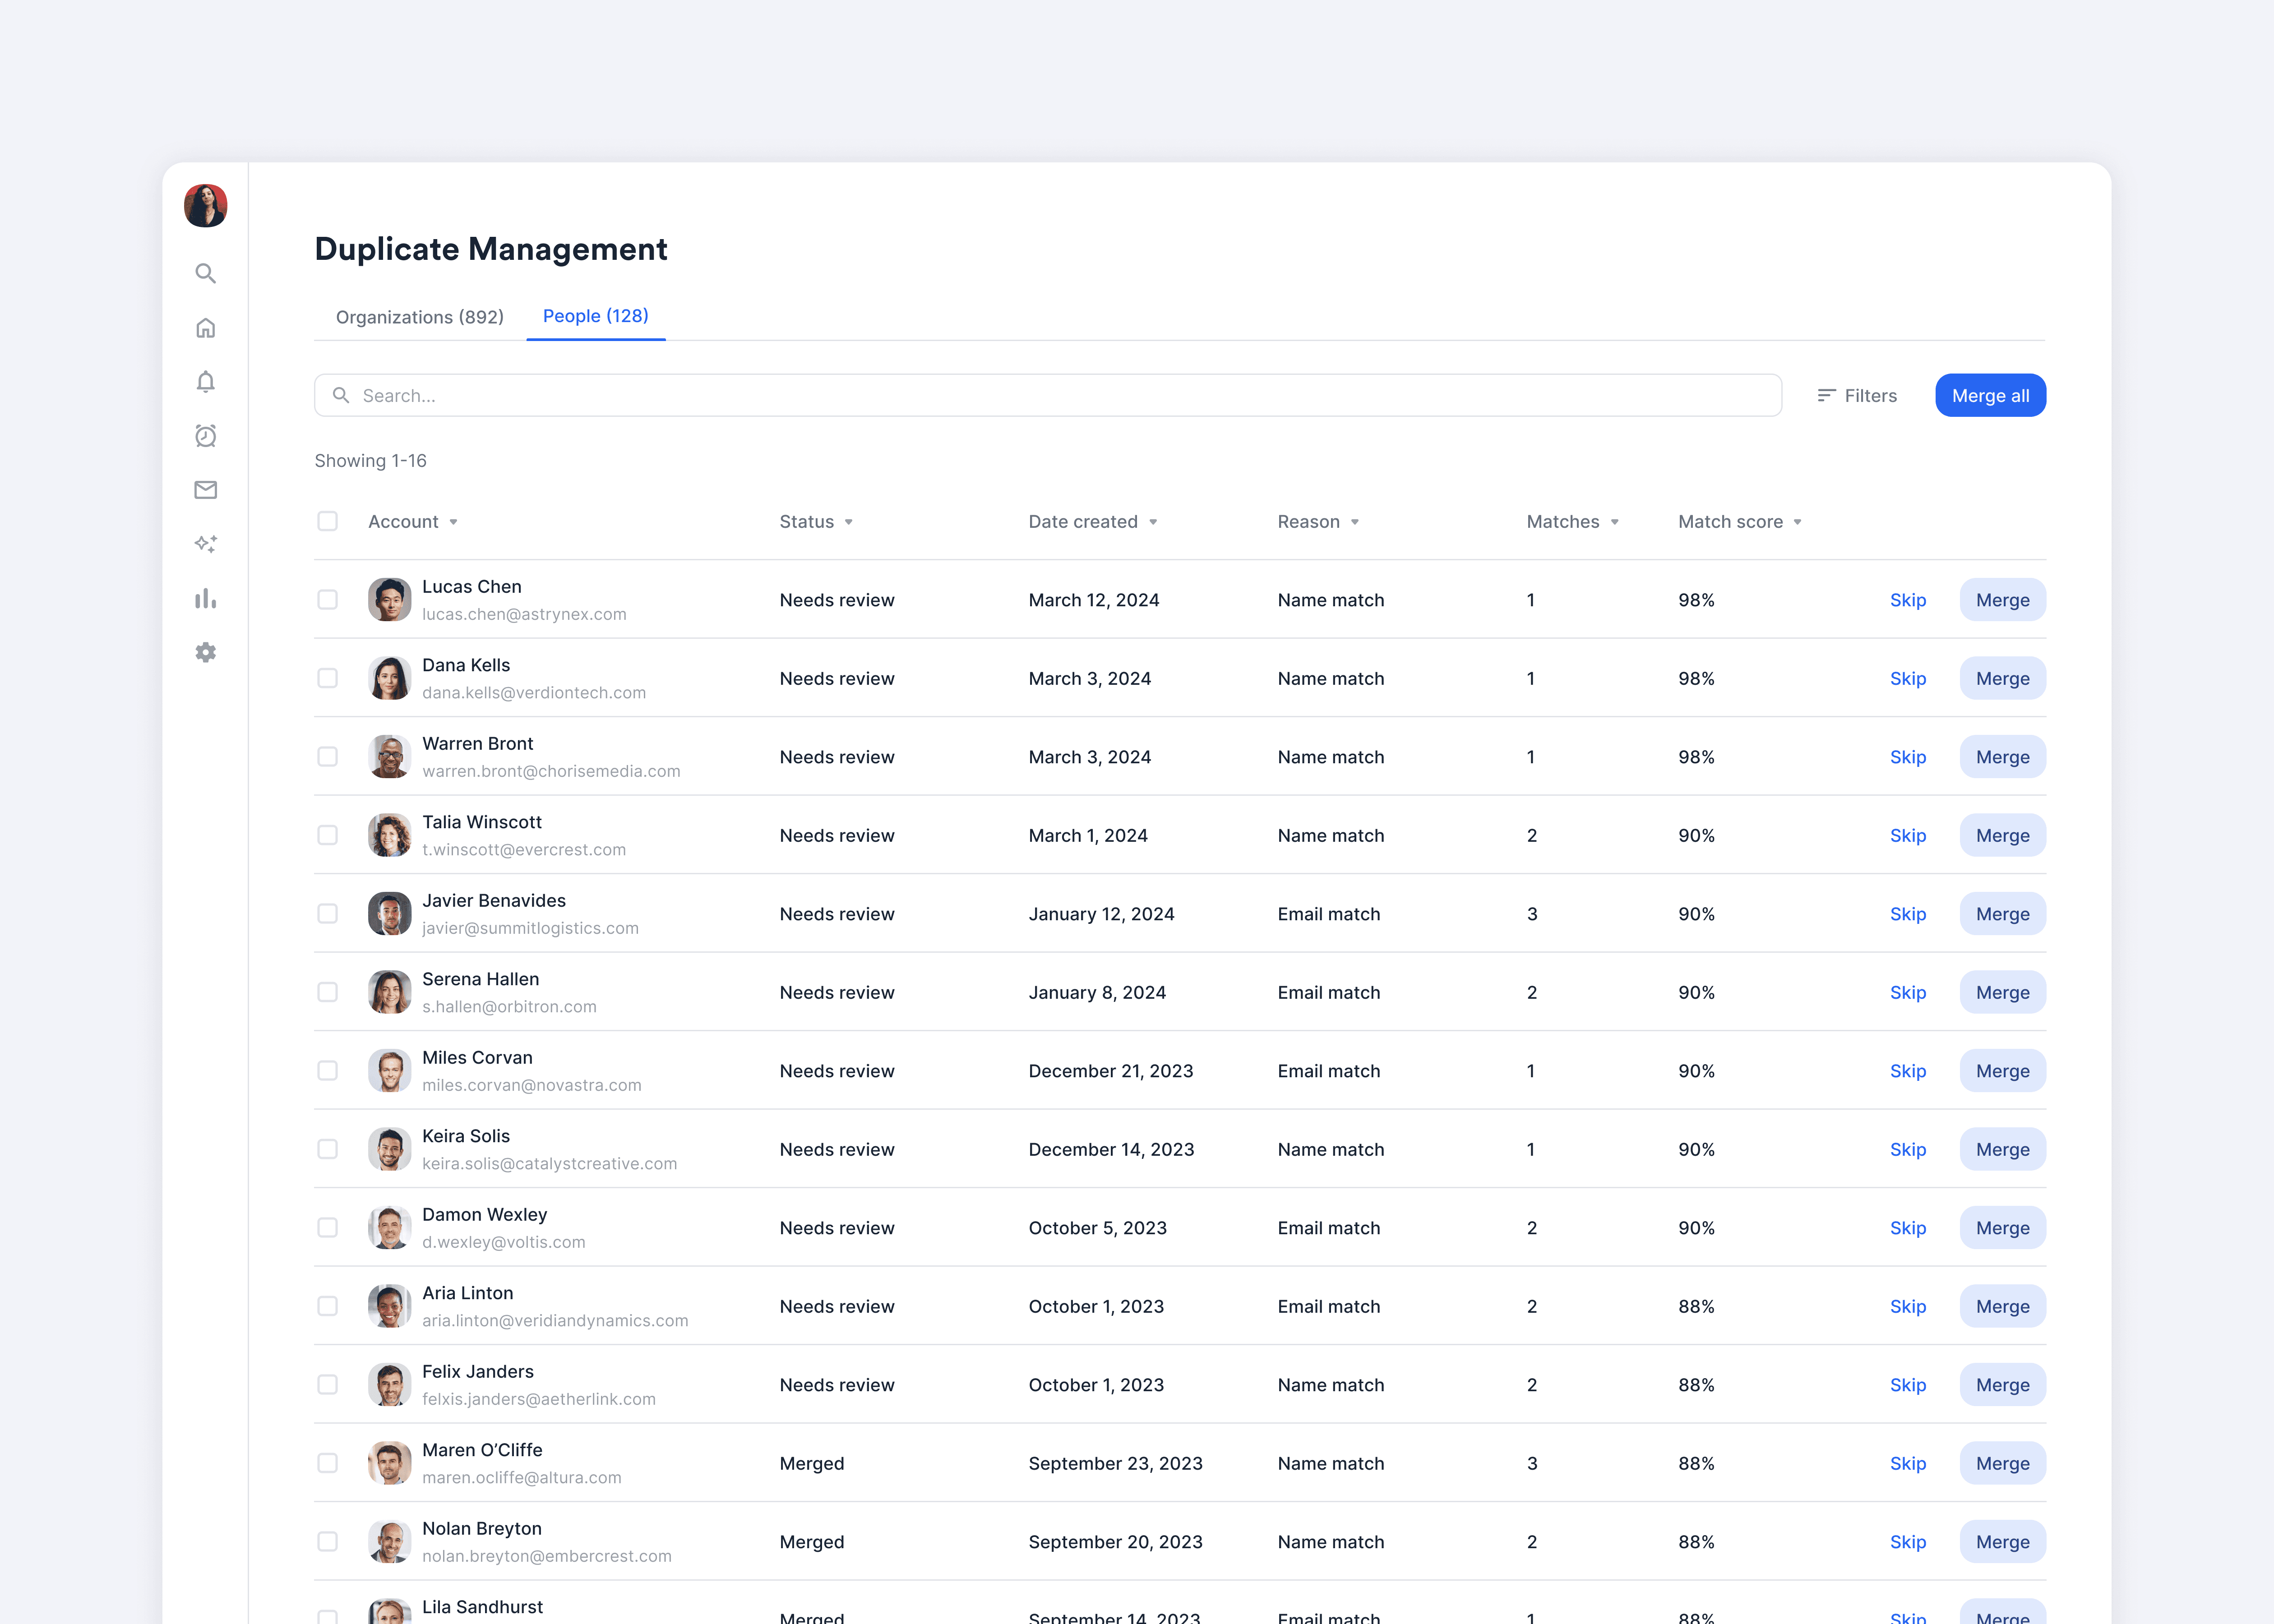Open the Filters control

coord(1857,396)
